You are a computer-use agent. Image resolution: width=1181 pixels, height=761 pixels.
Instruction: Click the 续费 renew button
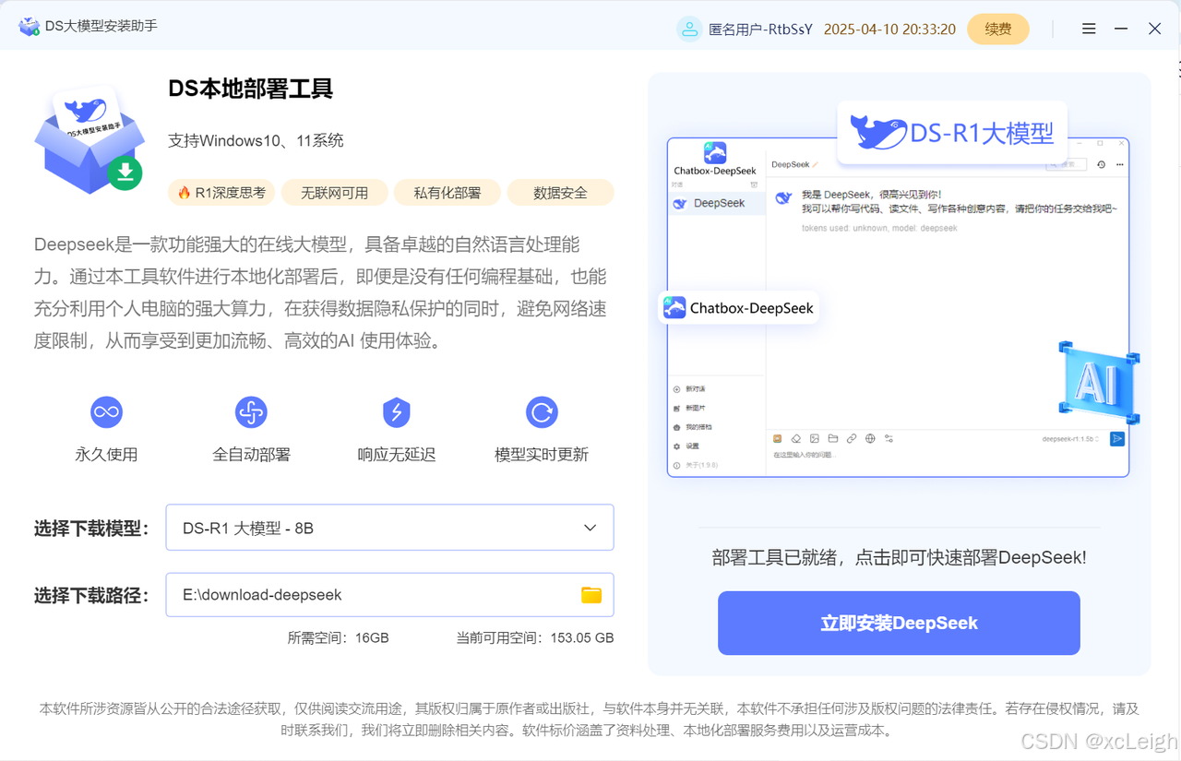998,30
